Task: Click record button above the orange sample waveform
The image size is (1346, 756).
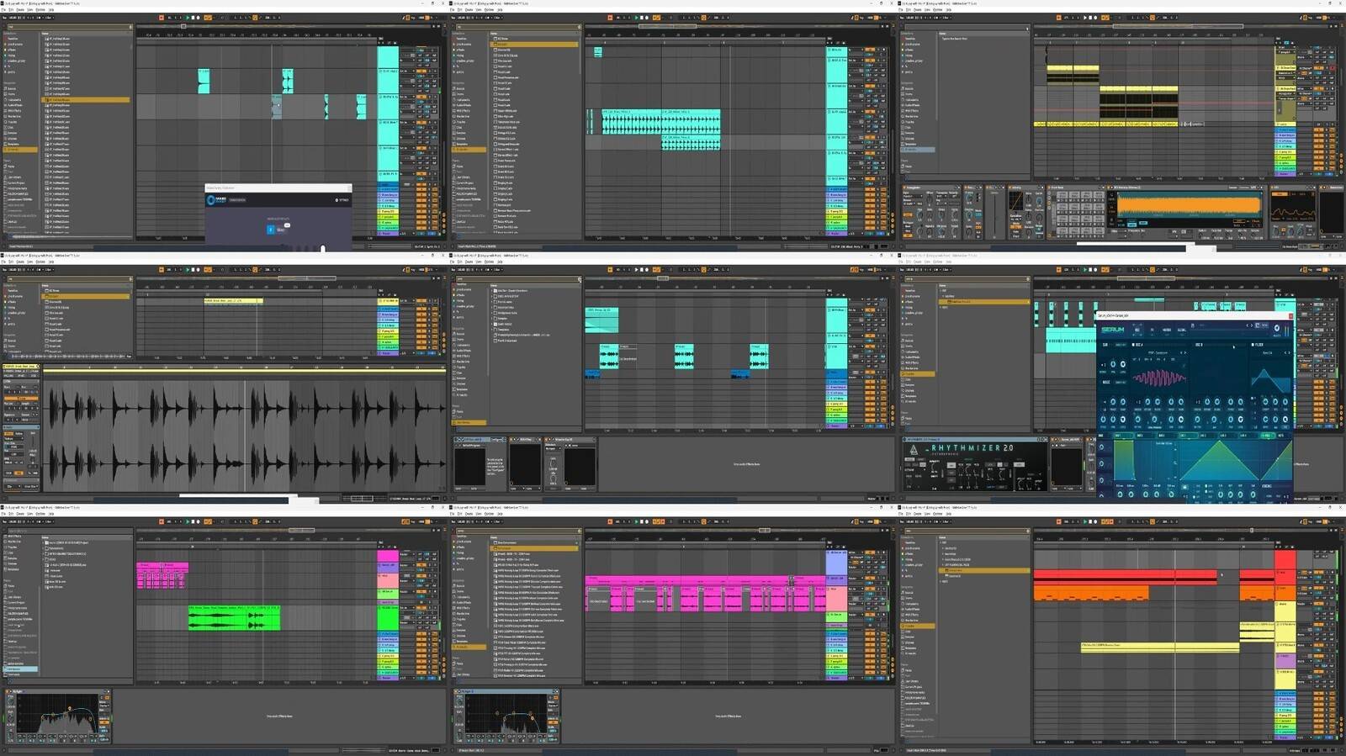Action: coord(1097,18)
